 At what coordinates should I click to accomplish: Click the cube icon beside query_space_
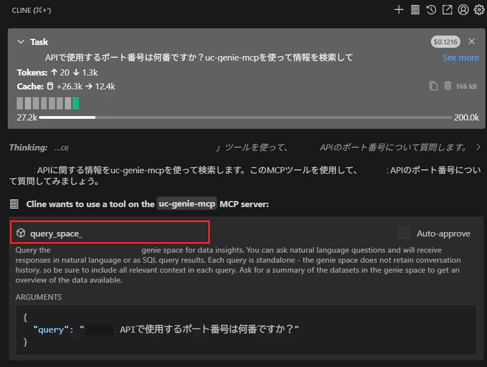pyautogui.click(x=22, y=233)
